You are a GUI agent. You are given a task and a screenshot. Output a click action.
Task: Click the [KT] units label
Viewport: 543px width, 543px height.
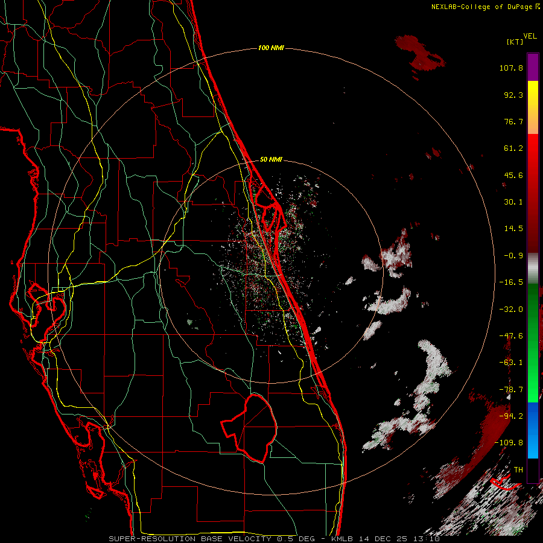click(x=515, y=42)
